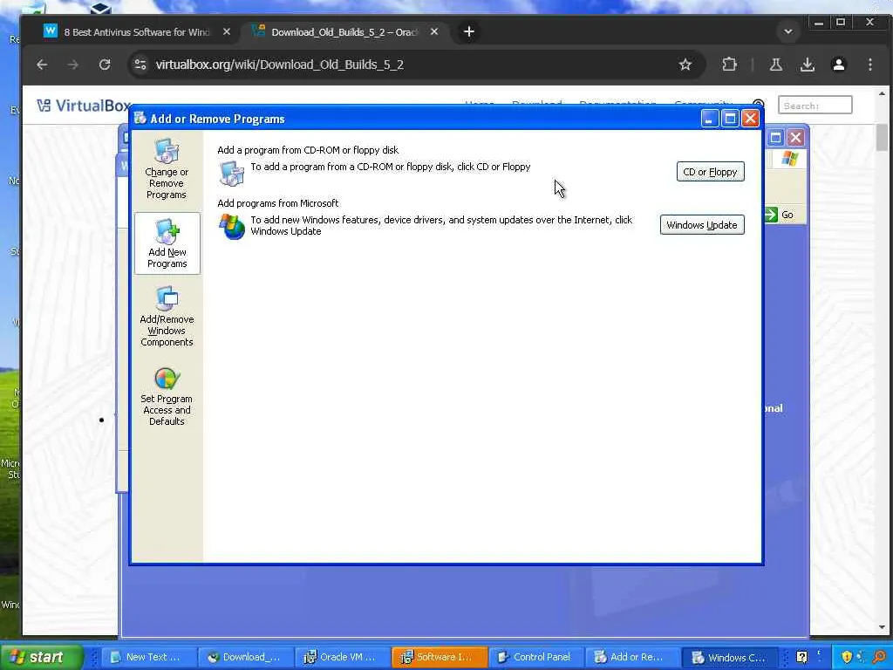Image resolution: width=893 pixels, height=670 pixels.
Task: Click the Windows Update button
Action: click(x=702, y=224)
